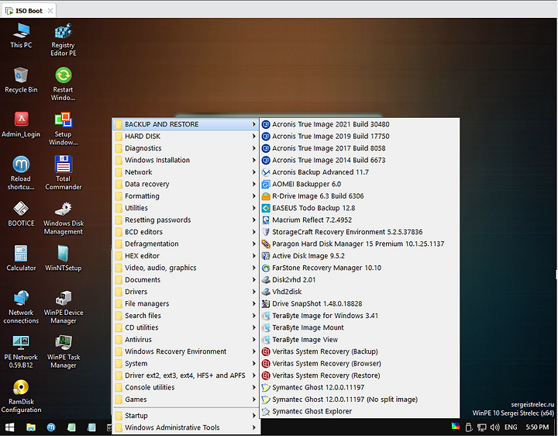Open File Explorer from the taskbar

(x=31, y=427)
